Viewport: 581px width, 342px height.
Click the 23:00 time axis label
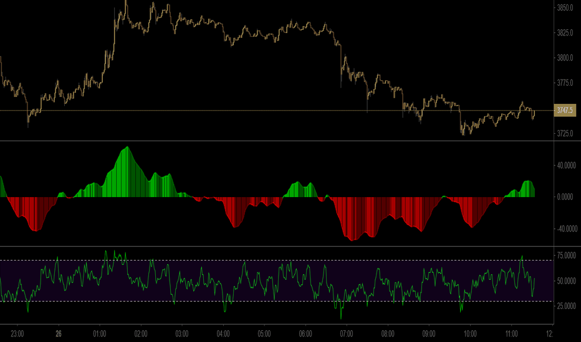point(17,334)
